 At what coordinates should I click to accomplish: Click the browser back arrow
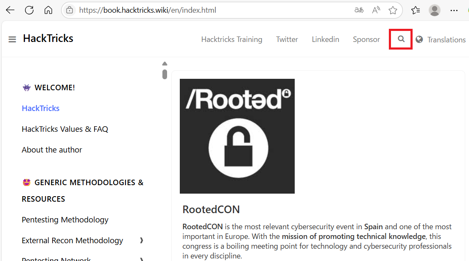click(x=10, y=10)
